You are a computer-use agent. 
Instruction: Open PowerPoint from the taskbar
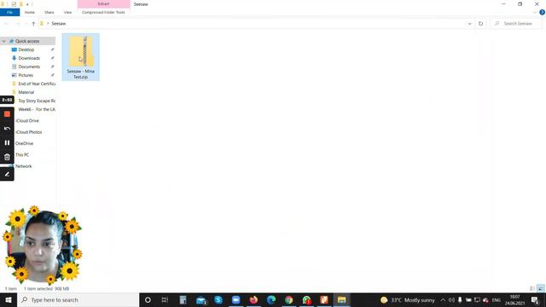click(324, 299)
